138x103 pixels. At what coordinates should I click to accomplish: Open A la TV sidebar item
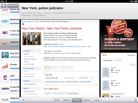click(26, 72)
